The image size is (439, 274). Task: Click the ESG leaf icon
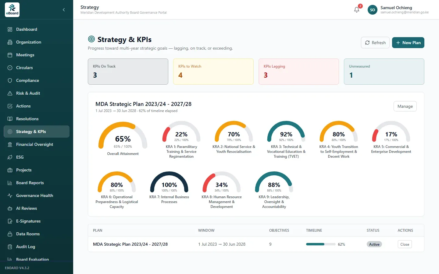(10, 157)
